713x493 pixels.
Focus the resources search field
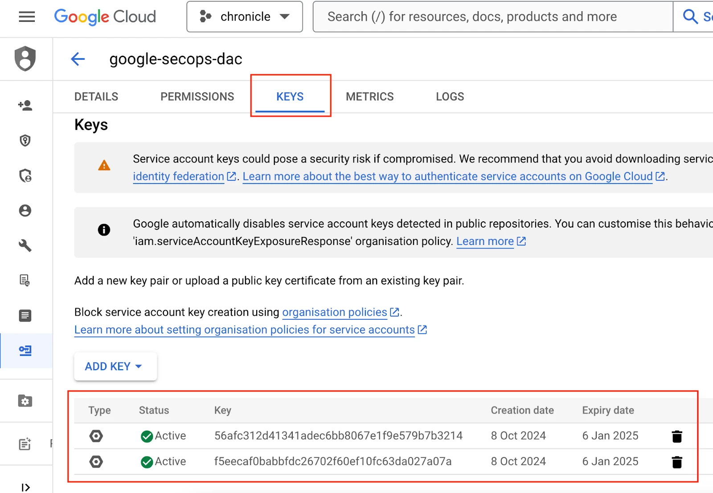point(492,17)
